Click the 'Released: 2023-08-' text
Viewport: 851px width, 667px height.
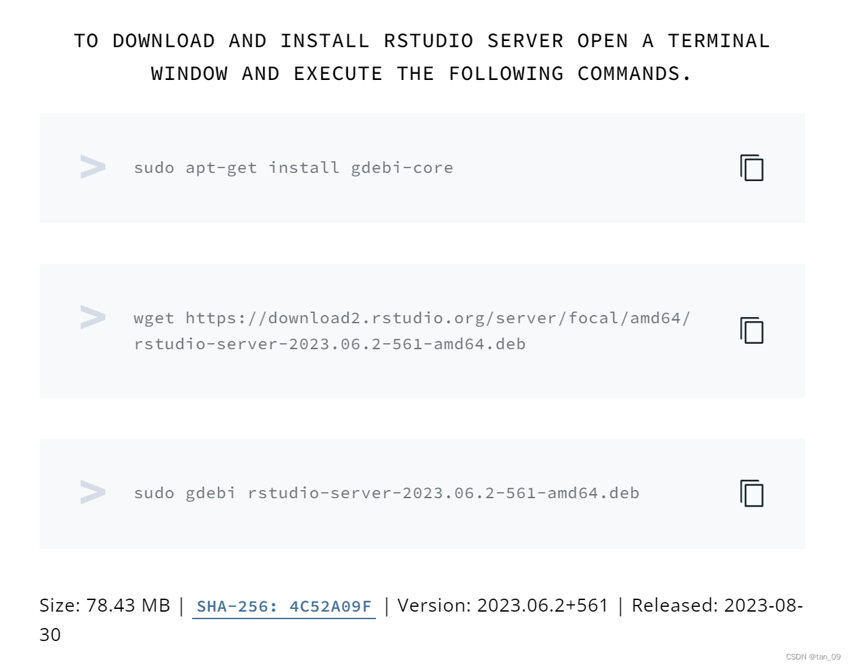(x=717, y=605)
